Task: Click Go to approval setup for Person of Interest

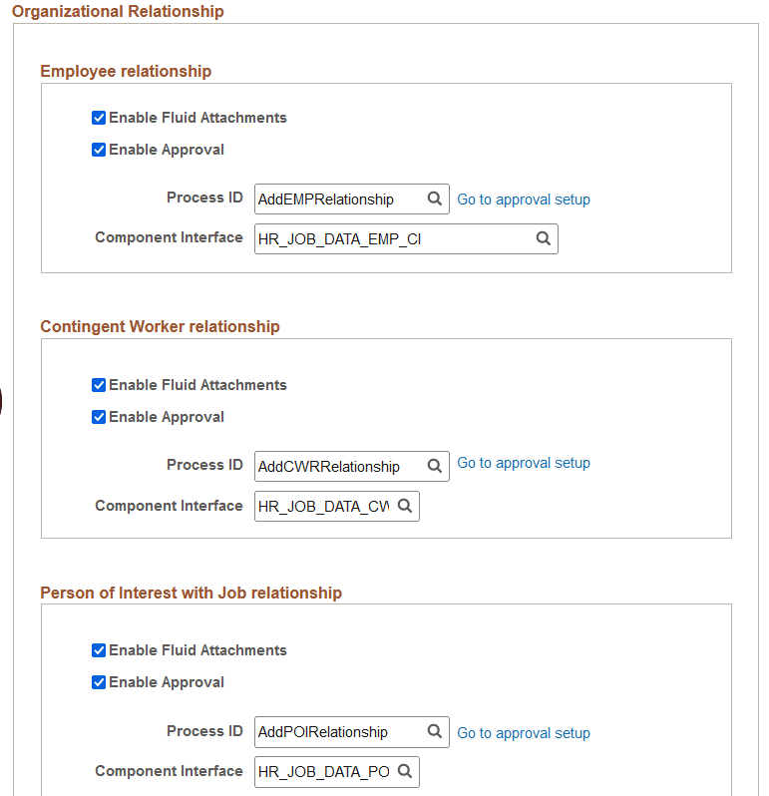Action: (x=524, y=733)
